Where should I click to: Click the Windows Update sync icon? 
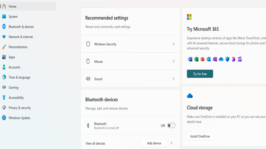click(4, 118)
